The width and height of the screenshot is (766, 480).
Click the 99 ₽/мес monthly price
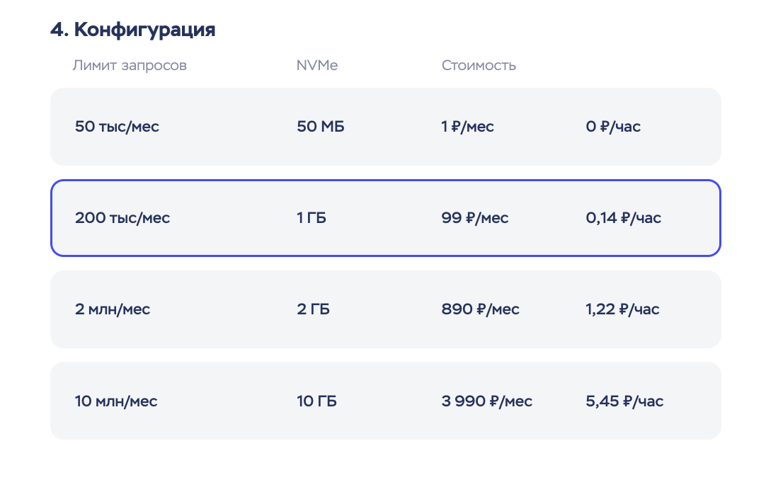click(x=474, y=218)
